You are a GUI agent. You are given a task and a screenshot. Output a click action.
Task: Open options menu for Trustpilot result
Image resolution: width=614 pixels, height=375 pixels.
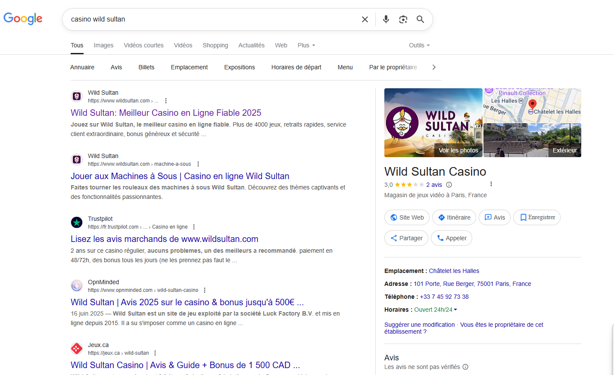[x=194, y=227]
